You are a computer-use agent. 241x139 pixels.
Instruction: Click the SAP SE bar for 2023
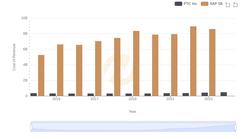pos(212,62)
